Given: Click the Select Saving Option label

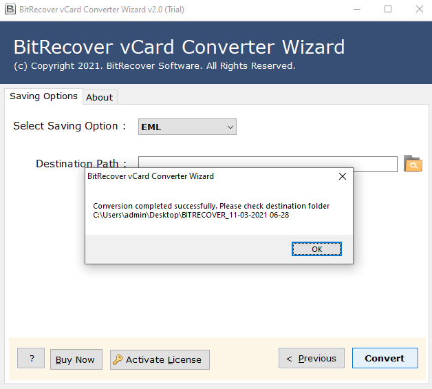Looking at the screenshot, I should tap(69, 126).
